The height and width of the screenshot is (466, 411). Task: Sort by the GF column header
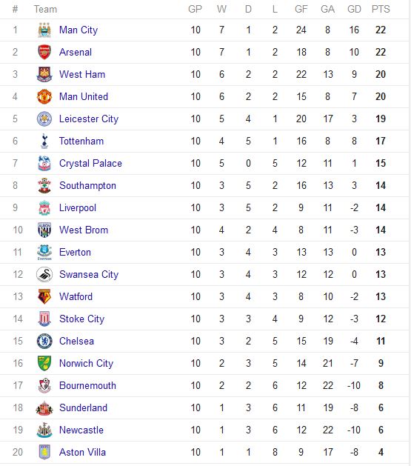tap(301, 9)
